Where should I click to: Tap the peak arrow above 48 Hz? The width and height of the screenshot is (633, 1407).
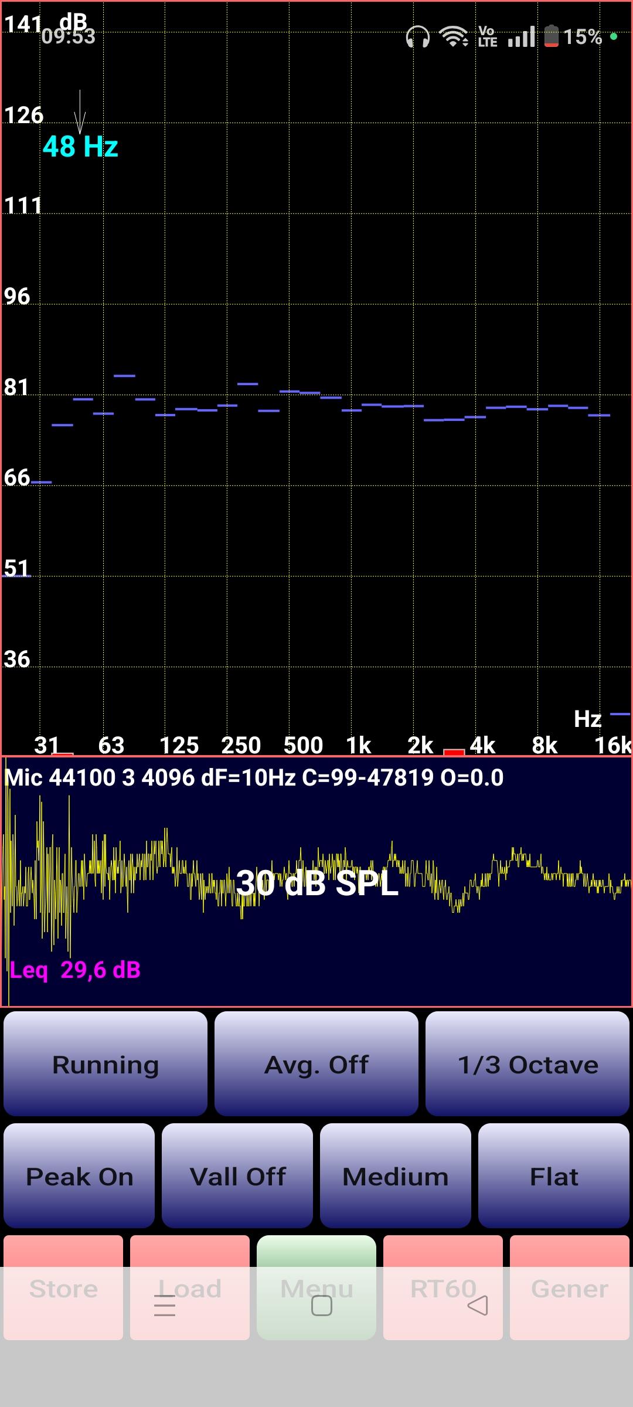point(80,112)
